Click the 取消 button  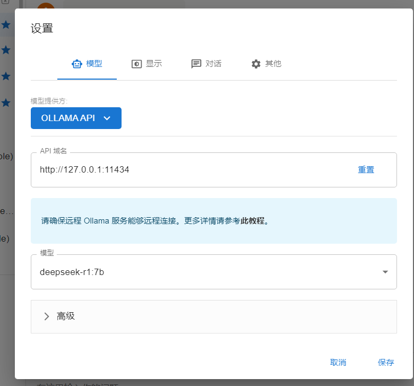click(x=338, y=362)
